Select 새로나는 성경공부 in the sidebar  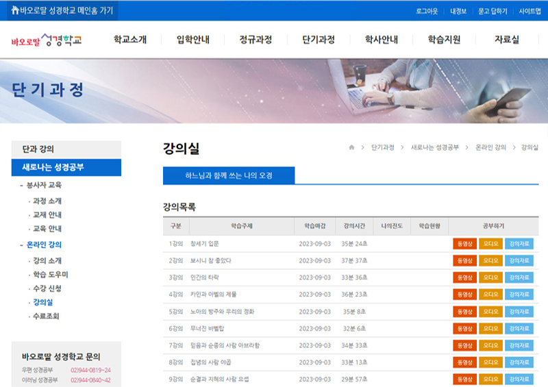(x=66, y=167)
